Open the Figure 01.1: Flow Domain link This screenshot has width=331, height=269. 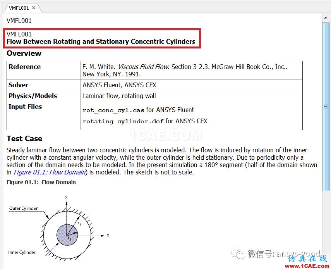[x=50, y=172]
